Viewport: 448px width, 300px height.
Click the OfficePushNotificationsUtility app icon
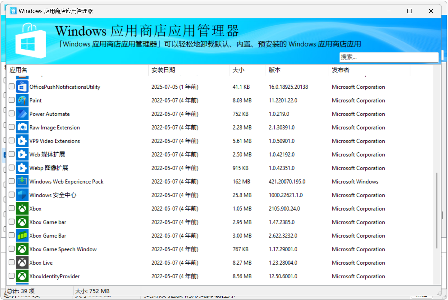22,87
